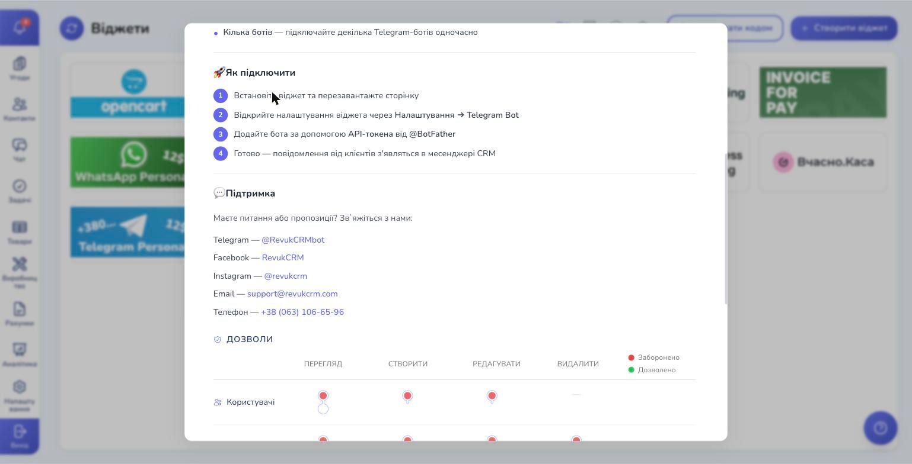Click the ВИДАЛИТИ column header

[578, 364]
